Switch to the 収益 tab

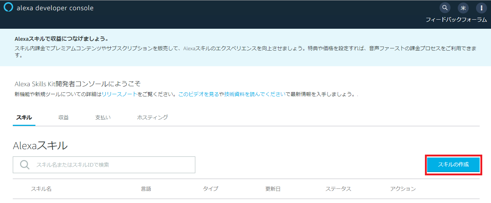[x=64, y=118]
